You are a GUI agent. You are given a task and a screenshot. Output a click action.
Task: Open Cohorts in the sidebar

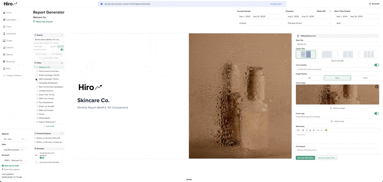[x=8, y=47]
